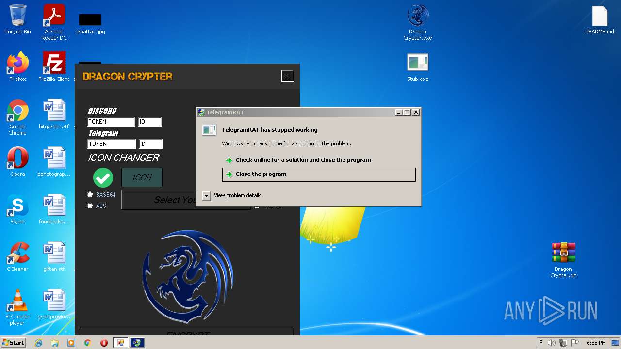Open Chrome from the taskbar
The width and height of the screenshot is (621, 349).
(x=88, y=343)
